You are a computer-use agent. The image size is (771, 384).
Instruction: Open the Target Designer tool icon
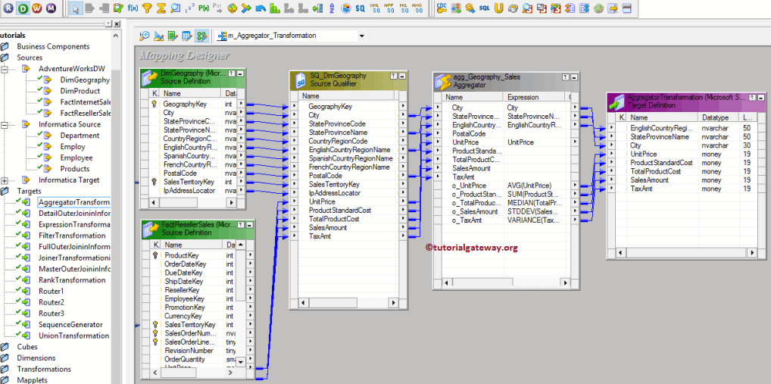point(159,36)
